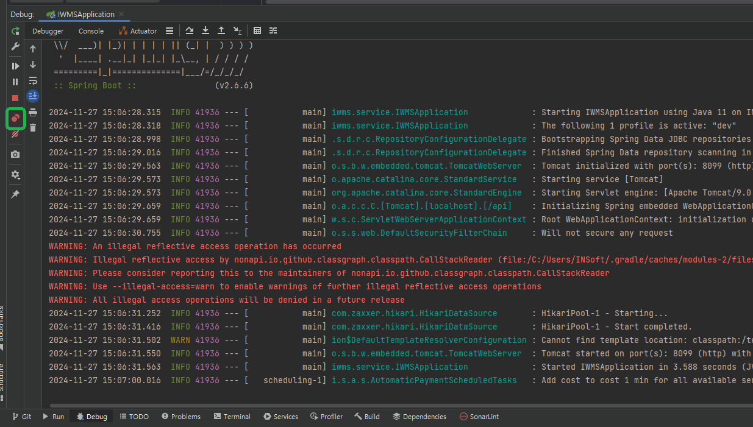Screen dimensions: 753x427
Task: Open View Breakpoints dialog icon
Action: pyautogui.click(x=15, y=118)
